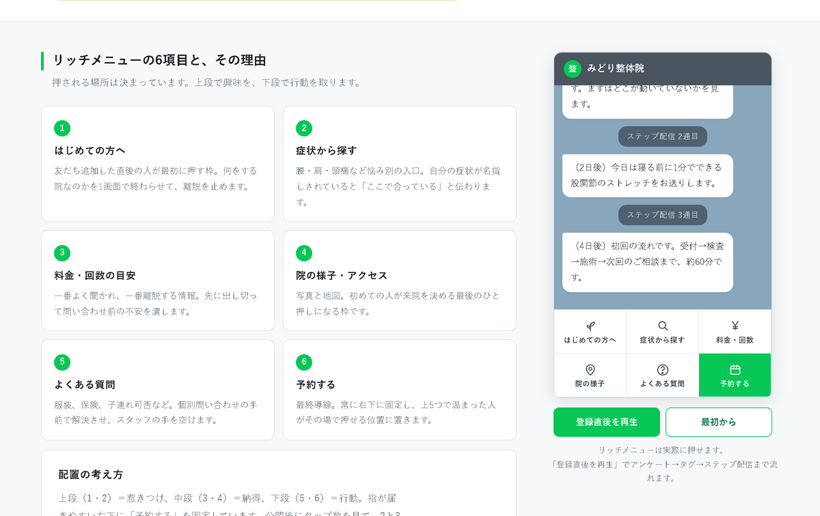
Task: Click numbered badge 6 on 予約する card
Action: click(x=304, y=362)
